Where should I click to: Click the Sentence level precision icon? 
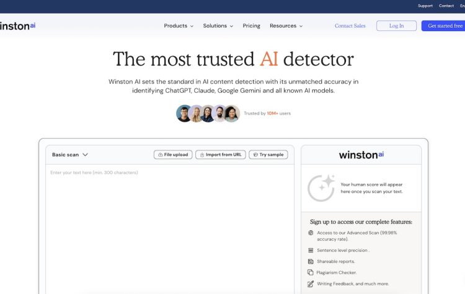point(311,250)
